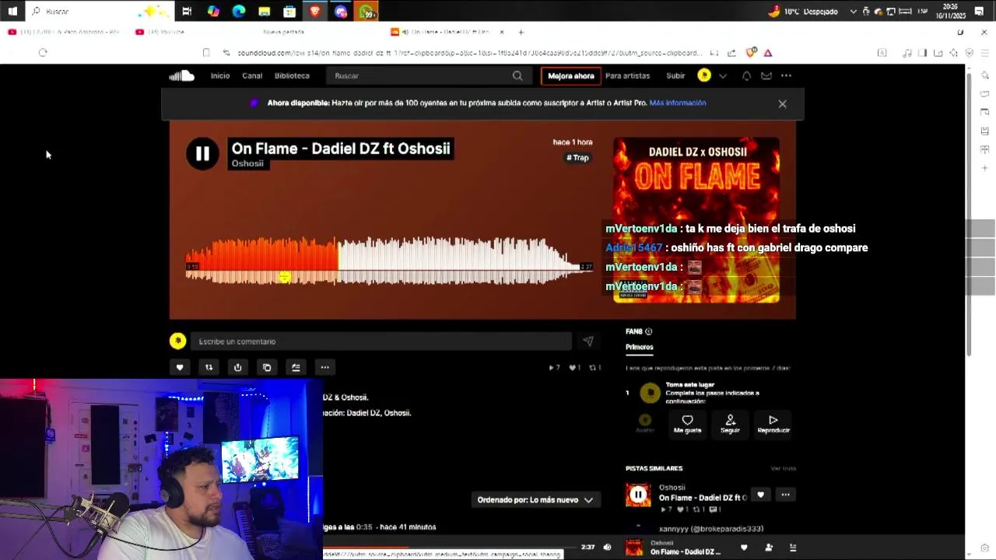
Task: Open the On Flame cover artwork
Action: [x=696, y=220]
